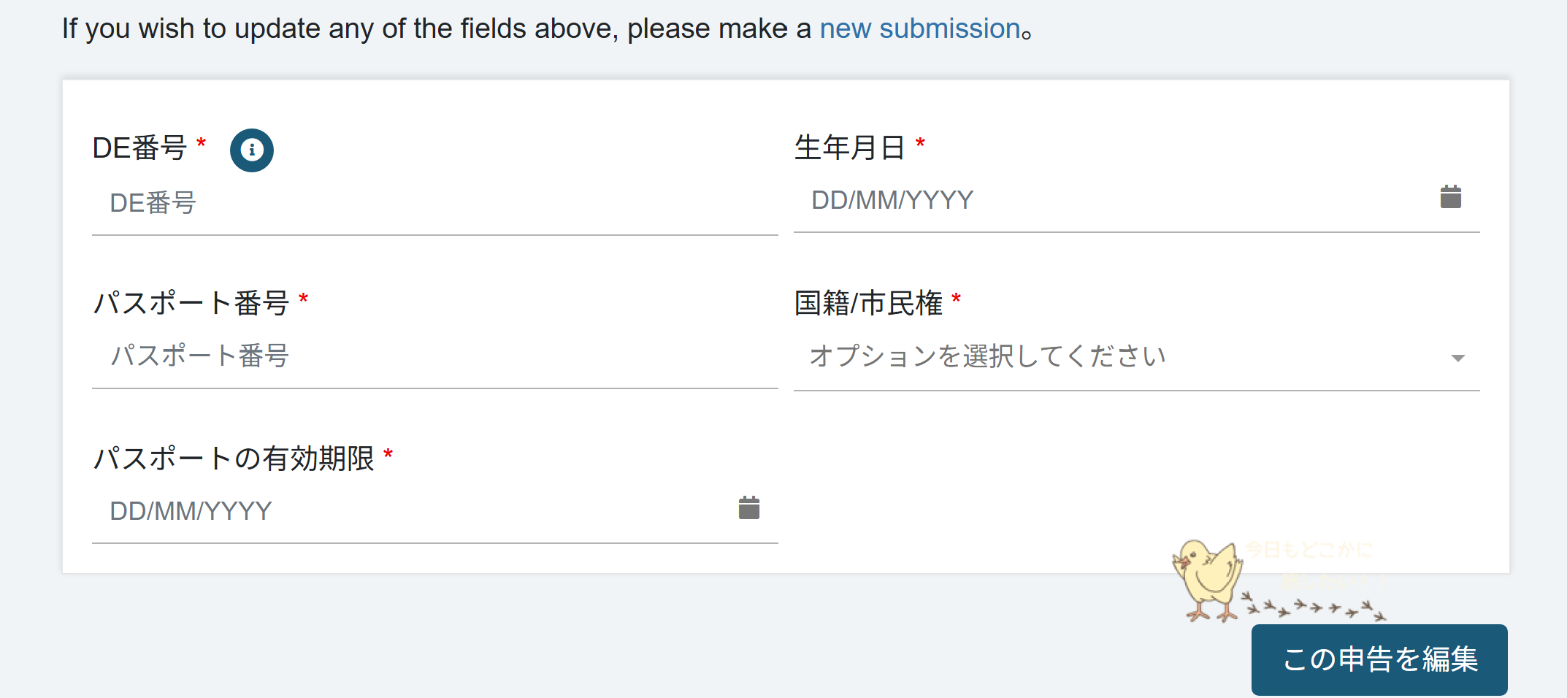Open the オプションを選択してください select box

pyautogui.click(x=1136, y=357)
